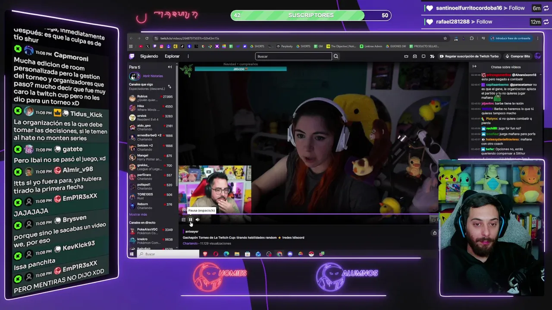Open the Prime loot crown icon
Image resolution: width=552 pixels, height=310 pixels.
[x=406, y=56]
